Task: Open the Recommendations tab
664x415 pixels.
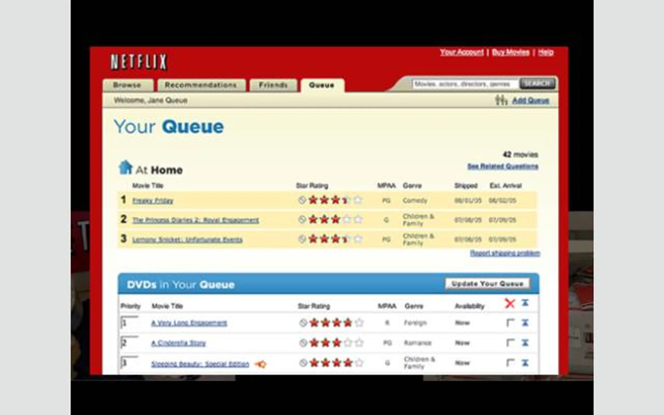Action: [x=201, y=85]
